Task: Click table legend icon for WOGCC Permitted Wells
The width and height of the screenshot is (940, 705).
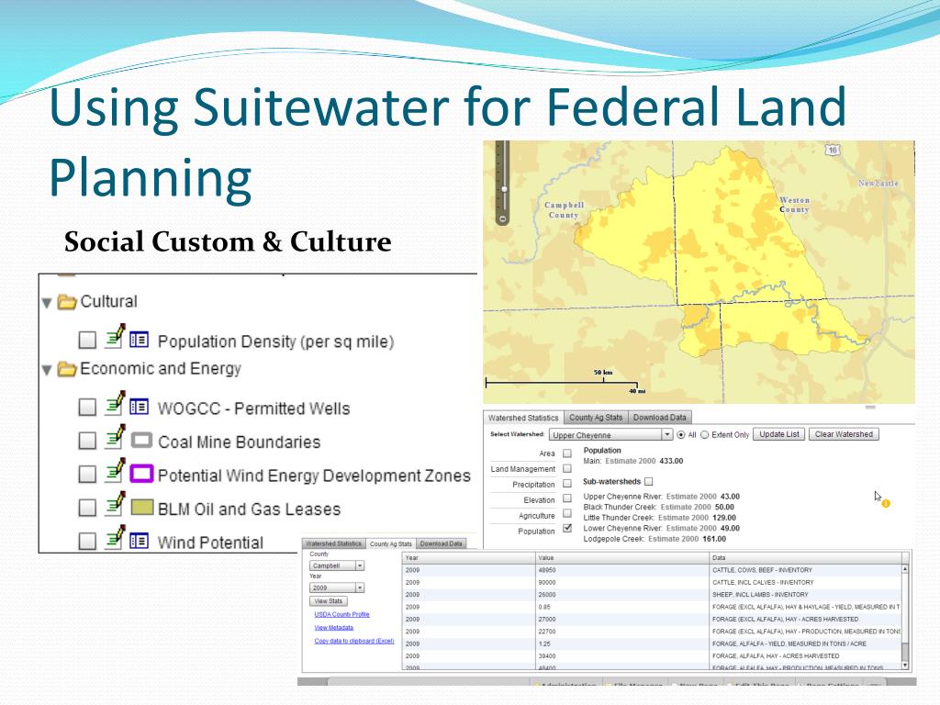Action: [x=140, y=407]
